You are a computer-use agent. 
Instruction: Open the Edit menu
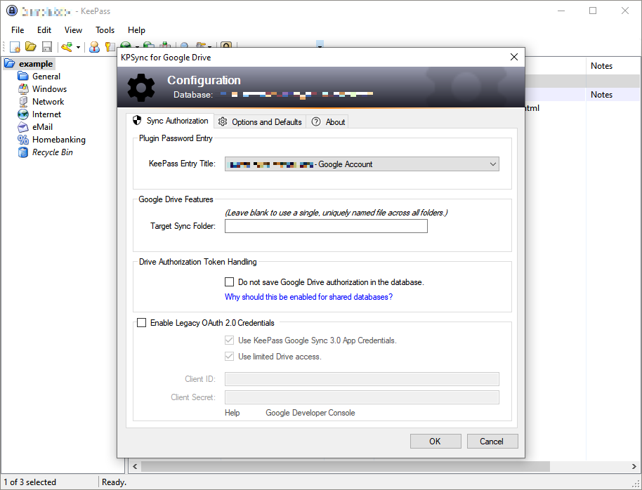tap(44, 30)
